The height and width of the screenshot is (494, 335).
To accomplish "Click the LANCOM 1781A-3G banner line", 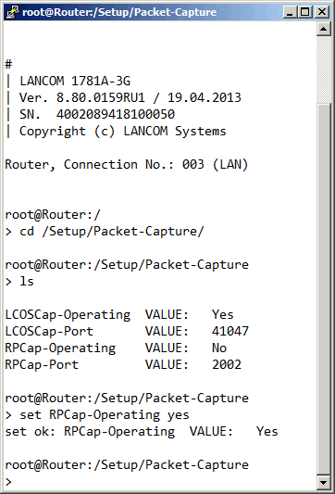I will [75, 81].
